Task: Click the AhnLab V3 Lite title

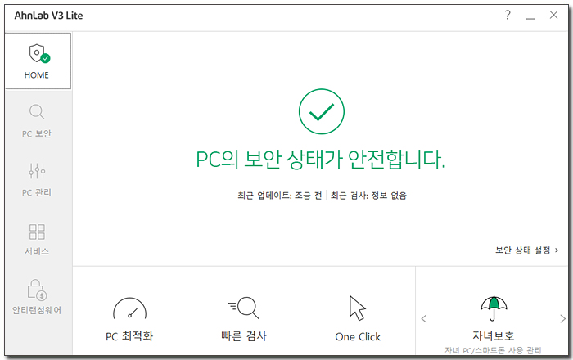Action: (48, 16)
